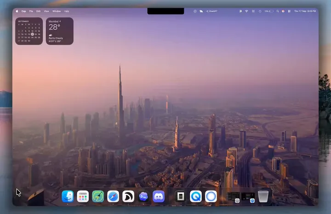
Task: Open the File menu
Action: pos(31,11)
